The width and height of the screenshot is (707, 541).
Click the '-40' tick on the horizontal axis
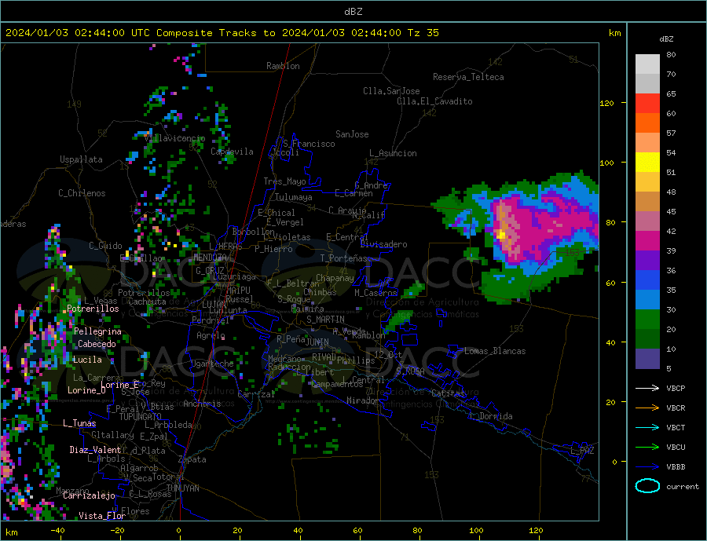point(57,530)
